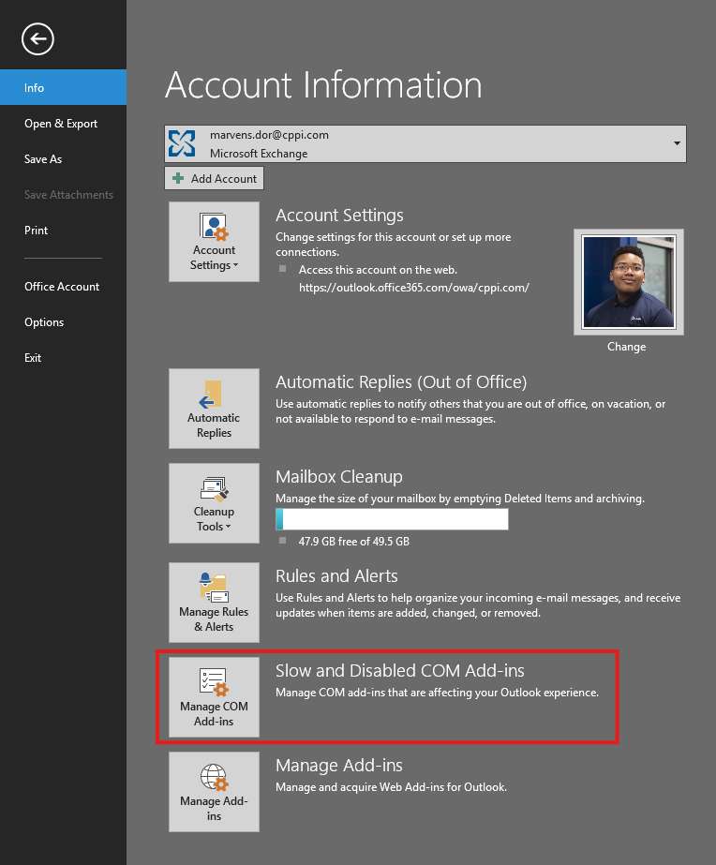Viewport: 716px width, 865px height.
Task: Click 'Access this account on the web' text
Action: click(x=378, y=270)
